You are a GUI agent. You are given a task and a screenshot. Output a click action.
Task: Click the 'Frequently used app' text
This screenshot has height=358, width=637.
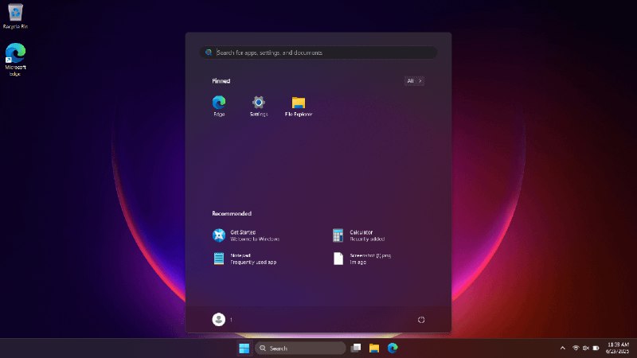click(253, 263)
